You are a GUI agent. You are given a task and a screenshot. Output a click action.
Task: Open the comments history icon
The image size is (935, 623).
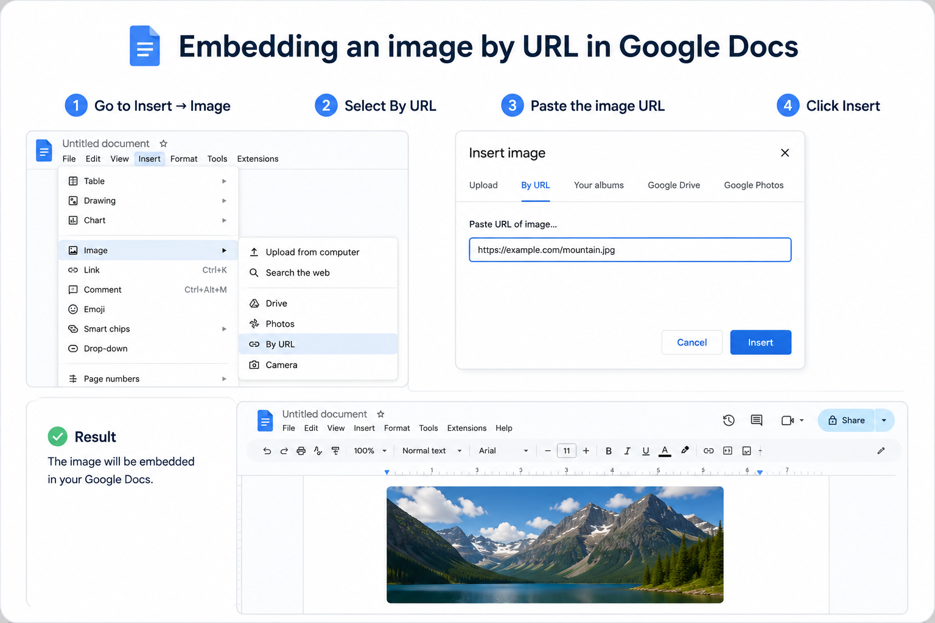tap(757, 420)
